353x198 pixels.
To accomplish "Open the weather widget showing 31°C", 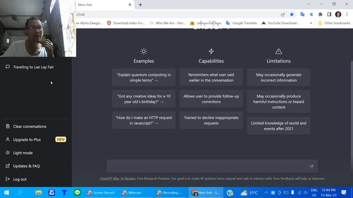I will [249, 193].
